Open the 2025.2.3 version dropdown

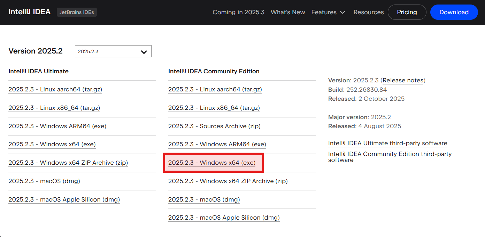click(113, 51)
